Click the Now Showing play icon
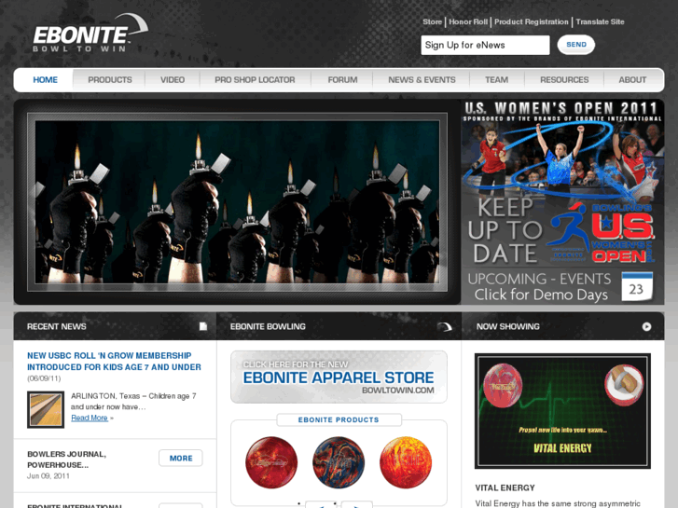Image resolution: width=678 pixels, height=508 pixels. pyautogui.click(x=646, y=327)
